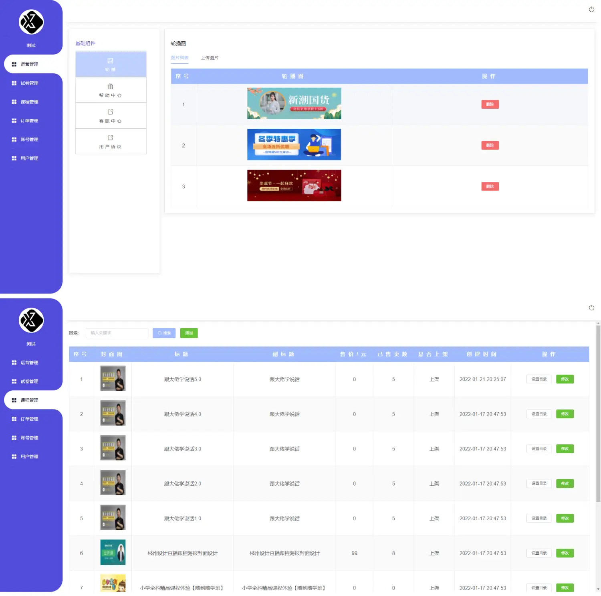Click the course table vertical scrollbar
The image size is (601, 596).
tap(598, 413)
